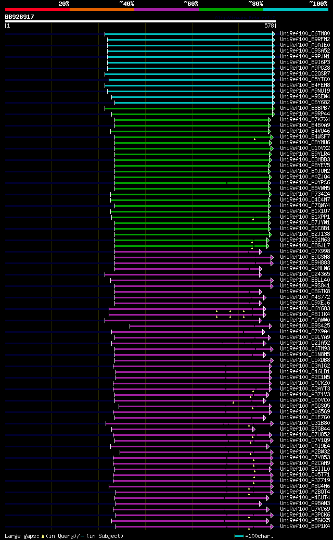Screen dimensions: 333x540
Task: Click the BB926917 query sequence name
Action: pyautogui.click(x=19, y=17)
